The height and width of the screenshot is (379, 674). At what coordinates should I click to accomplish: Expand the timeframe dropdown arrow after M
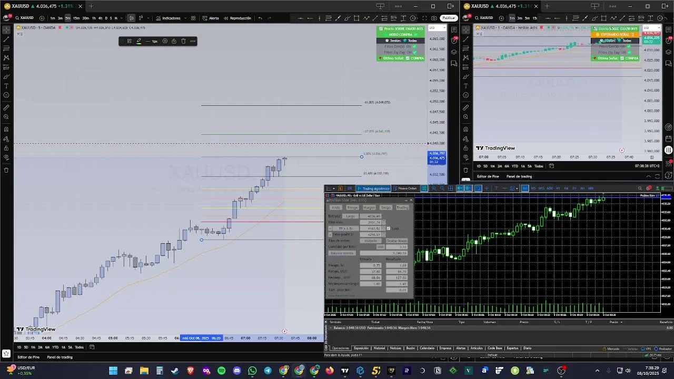pos(123,18)
